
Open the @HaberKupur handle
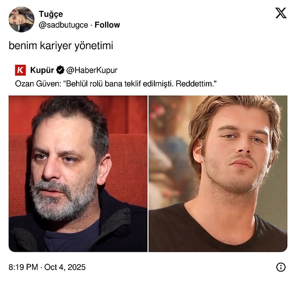point(92,70)
